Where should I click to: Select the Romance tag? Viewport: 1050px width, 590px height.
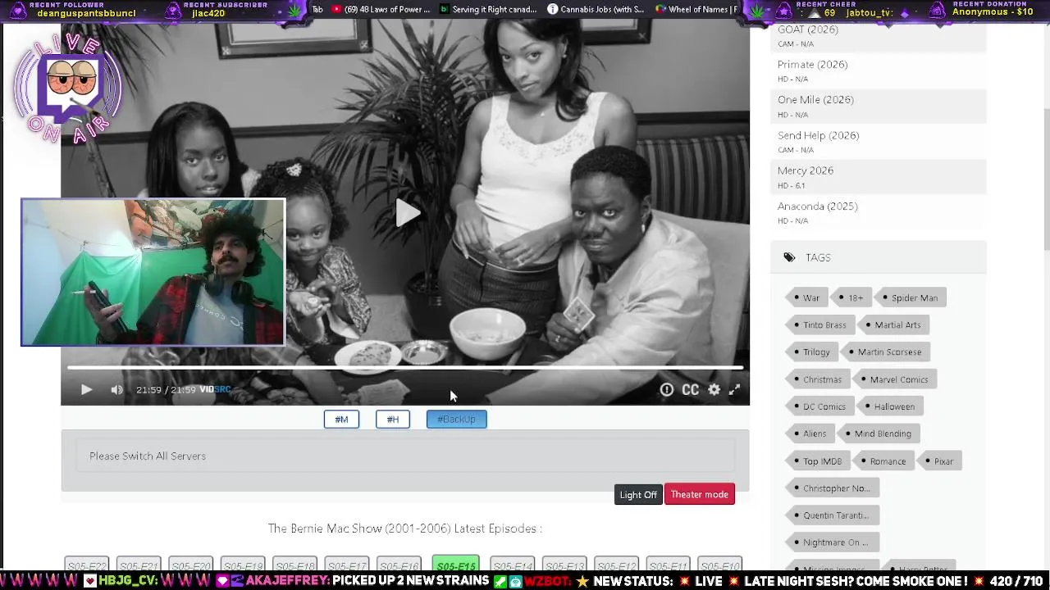click(883, 461)
